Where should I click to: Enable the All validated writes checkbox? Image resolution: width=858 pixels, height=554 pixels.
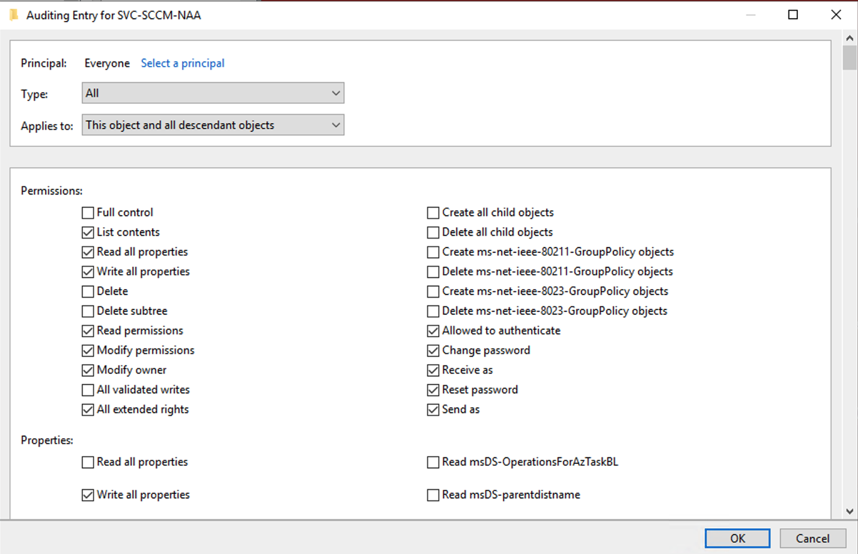87,390
